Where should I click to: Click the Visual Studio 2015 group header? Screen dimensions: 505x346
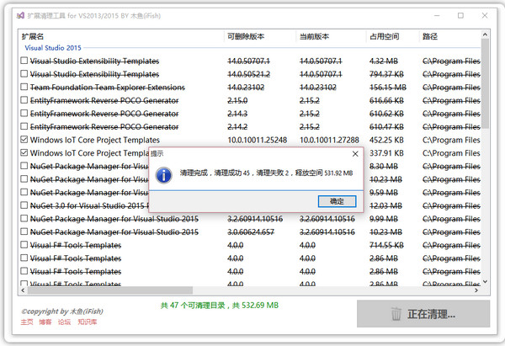pyautogui.click(x=53, y=48)
